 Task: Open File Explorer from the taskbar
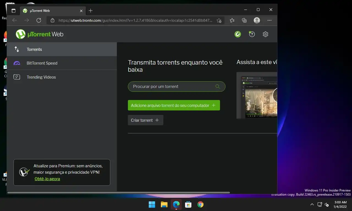tap(164, 204)
